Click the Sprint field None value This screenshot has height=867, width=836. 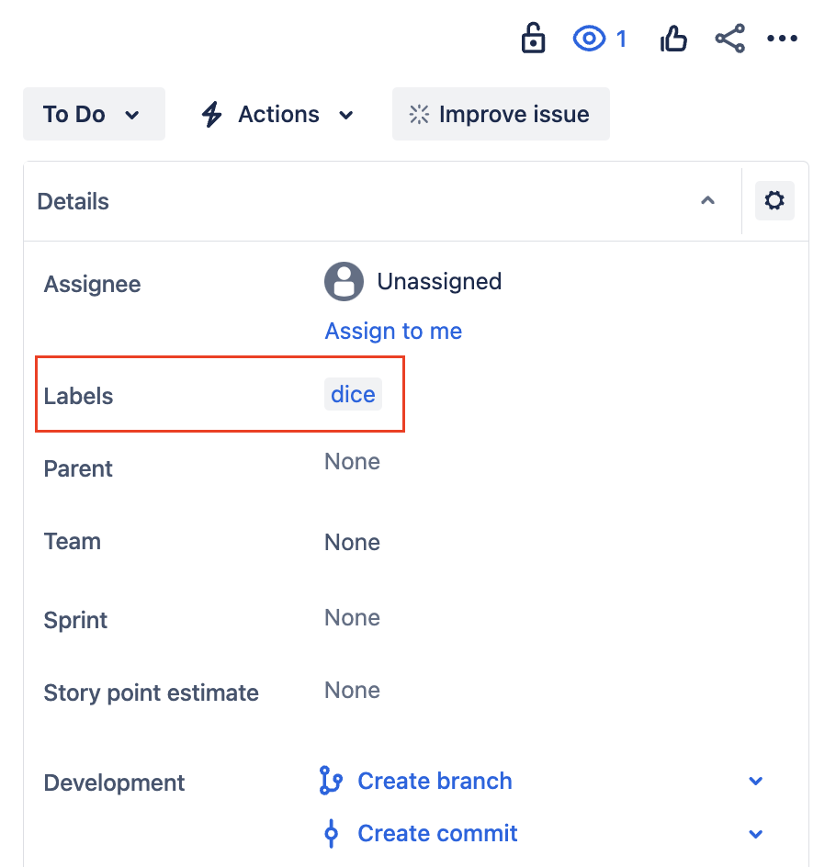coord(352,617)
